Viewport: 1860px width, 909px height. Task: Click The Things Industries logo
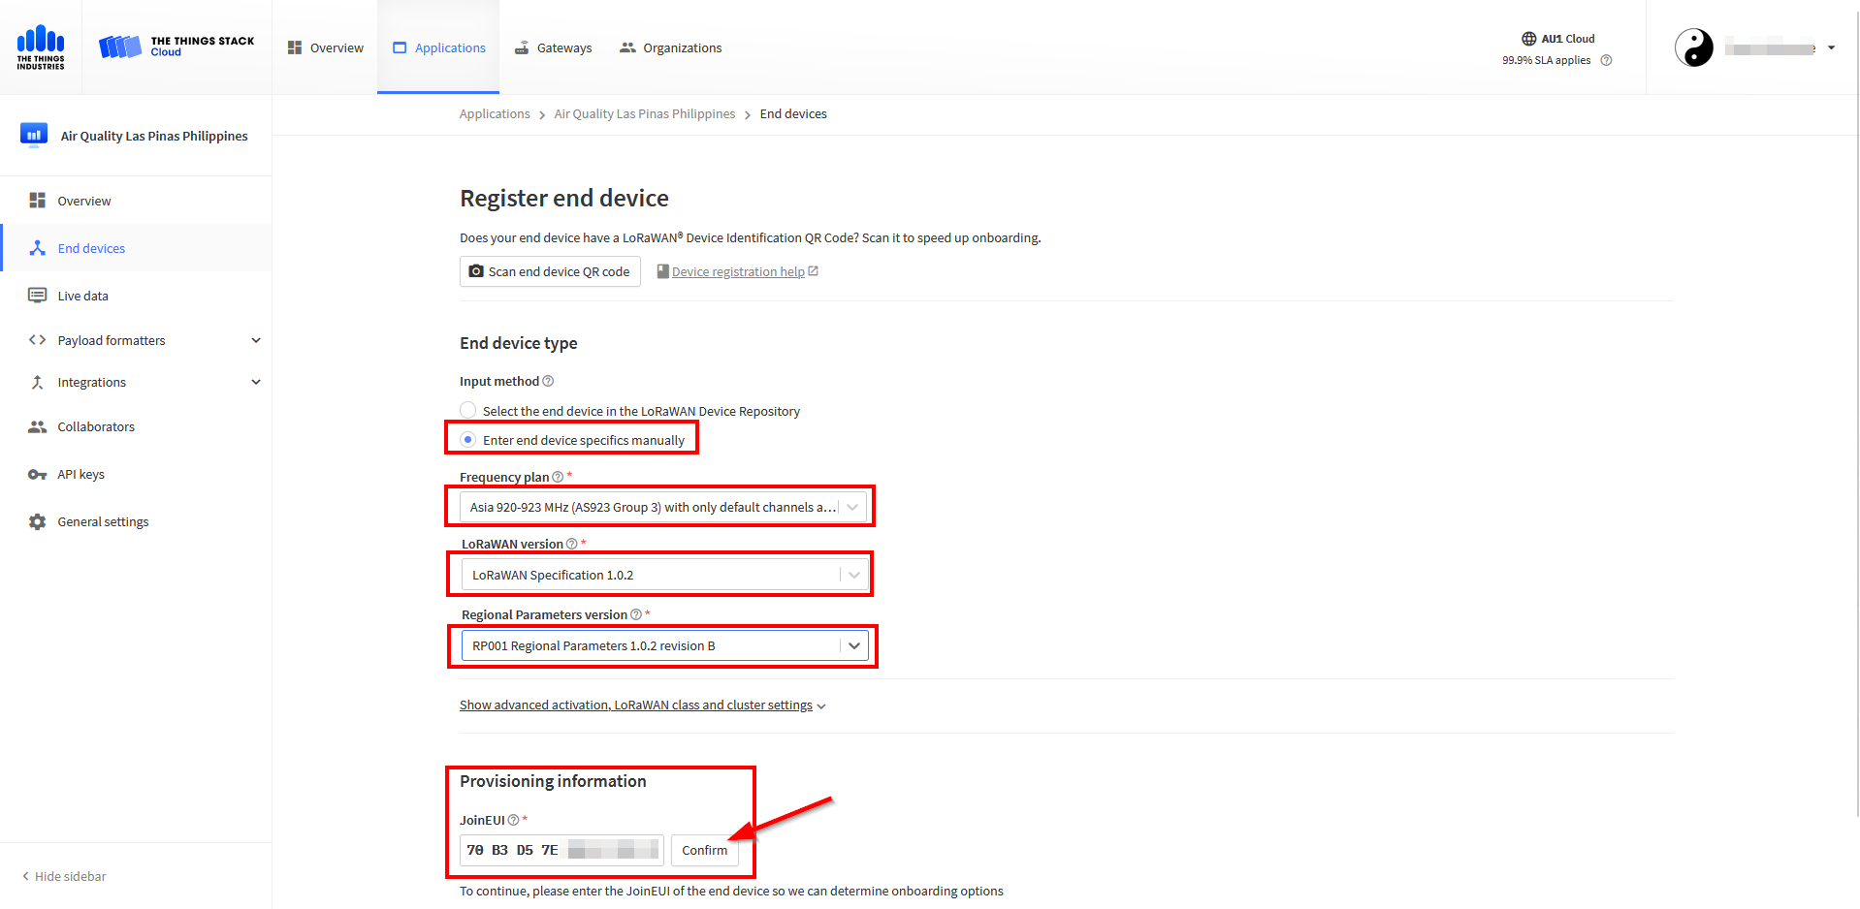(41, 47)
